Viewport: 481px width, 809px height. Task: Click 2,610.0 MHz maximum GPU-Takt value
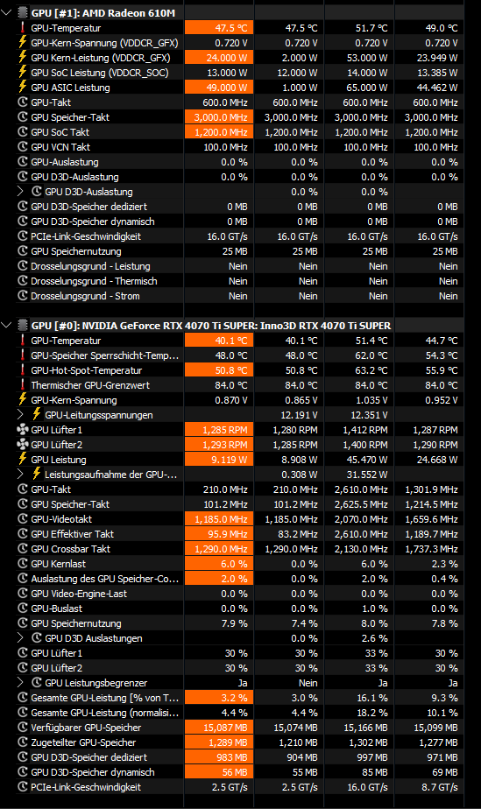(x=361, y=489)
